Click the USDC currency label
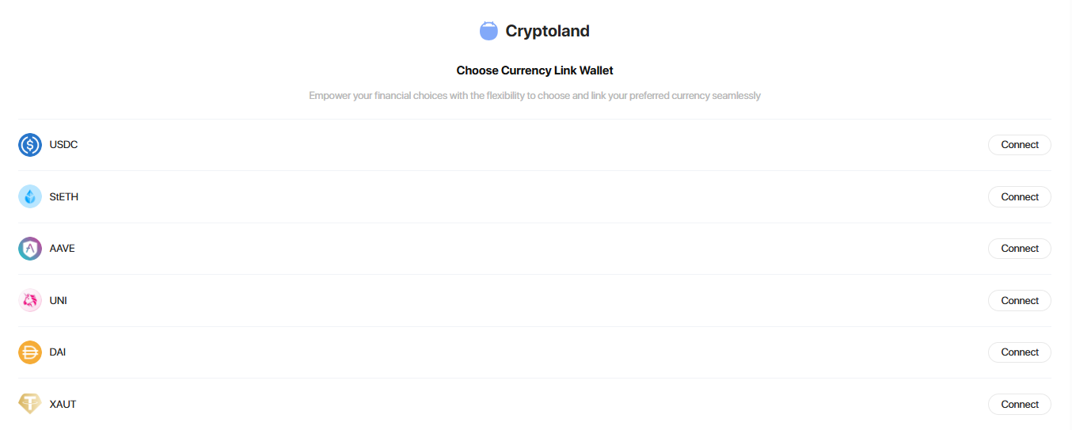The width and height of the screenshot is (1072, 430). [63, 145]
